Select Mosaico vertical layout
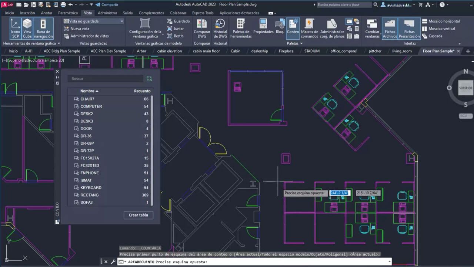Image resolution: width=474 pixels, height=267 pixels. 438,29
